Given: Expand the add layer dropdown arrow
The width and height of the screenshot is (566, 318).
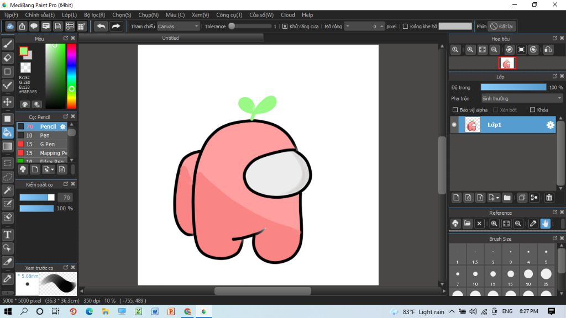Looking at the screenshot, I should point(497,198).
